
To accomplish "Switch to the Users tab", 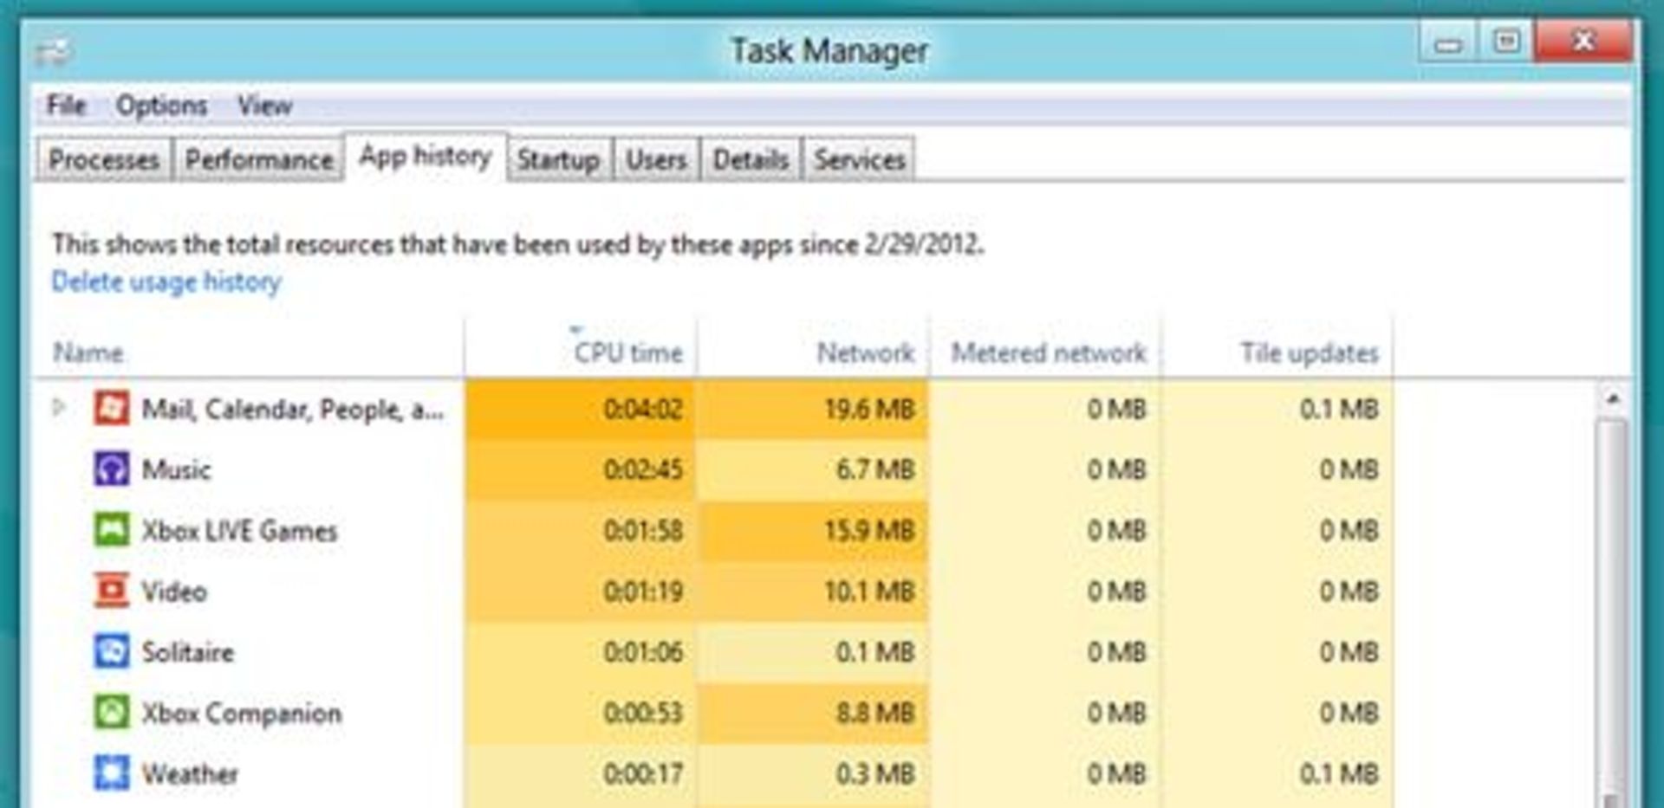I will tap(656, 159).
